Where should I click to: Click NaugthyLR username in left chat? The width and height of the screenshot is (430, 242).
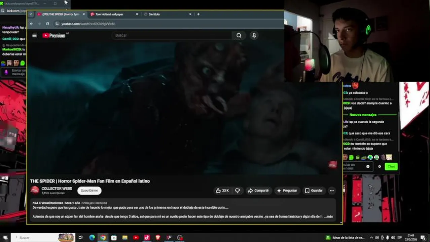coord(10,28)
